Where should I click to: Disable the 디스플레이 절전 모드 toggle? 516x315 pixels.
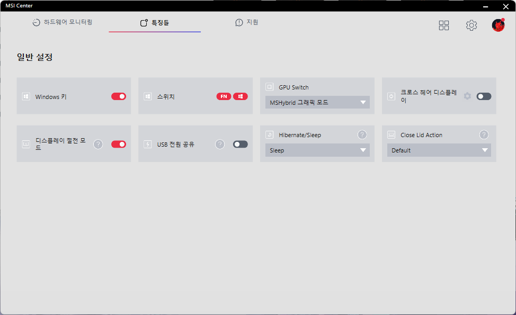[x=119, y=144]
